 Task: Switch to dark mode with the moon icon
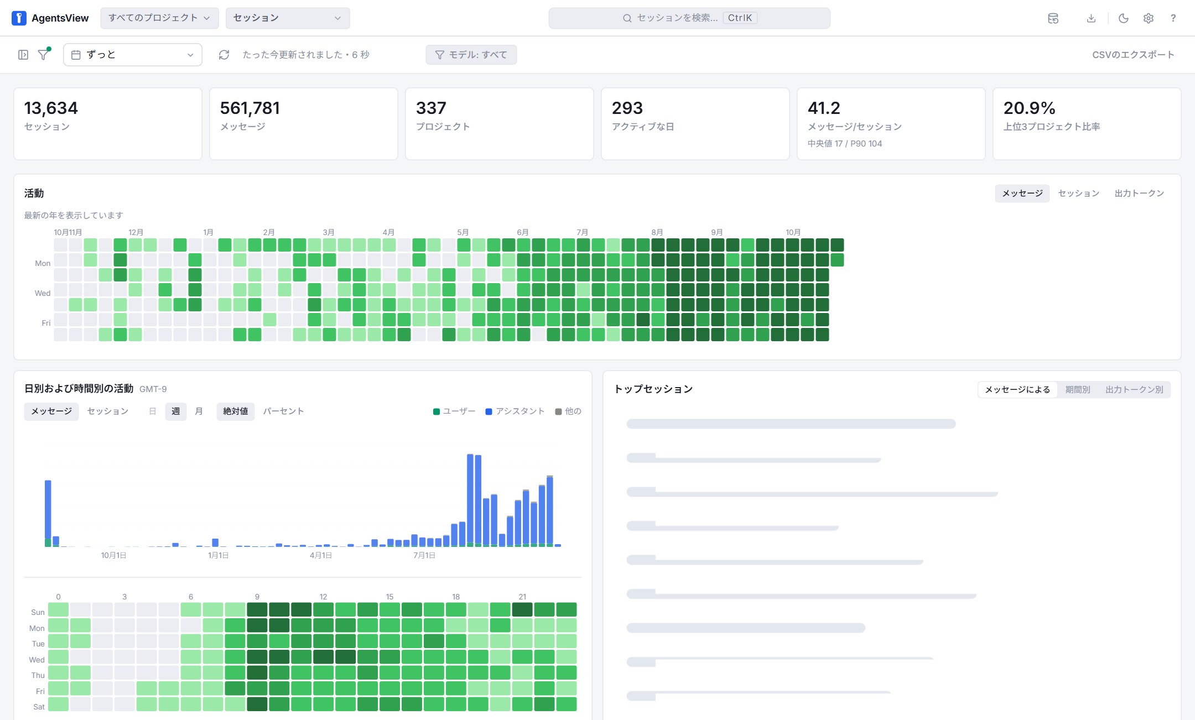point(1123,18)
